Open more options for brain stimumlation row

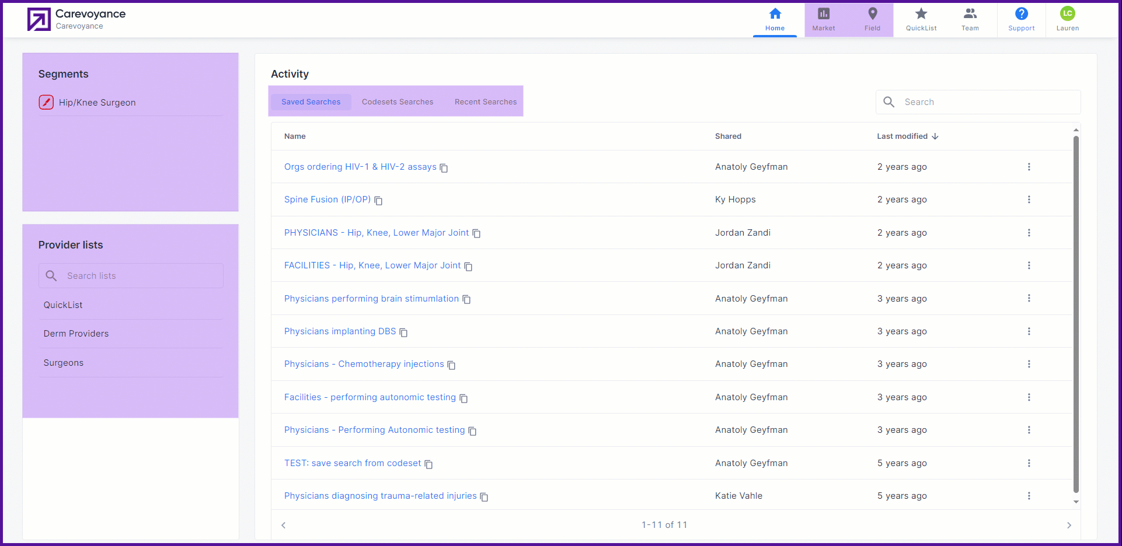(1029, 298)
